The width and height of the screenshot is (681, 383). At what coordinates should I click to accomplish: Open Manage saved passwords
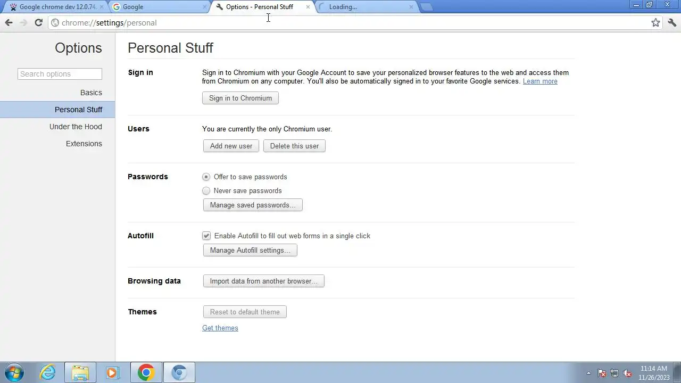click(253, 205)
